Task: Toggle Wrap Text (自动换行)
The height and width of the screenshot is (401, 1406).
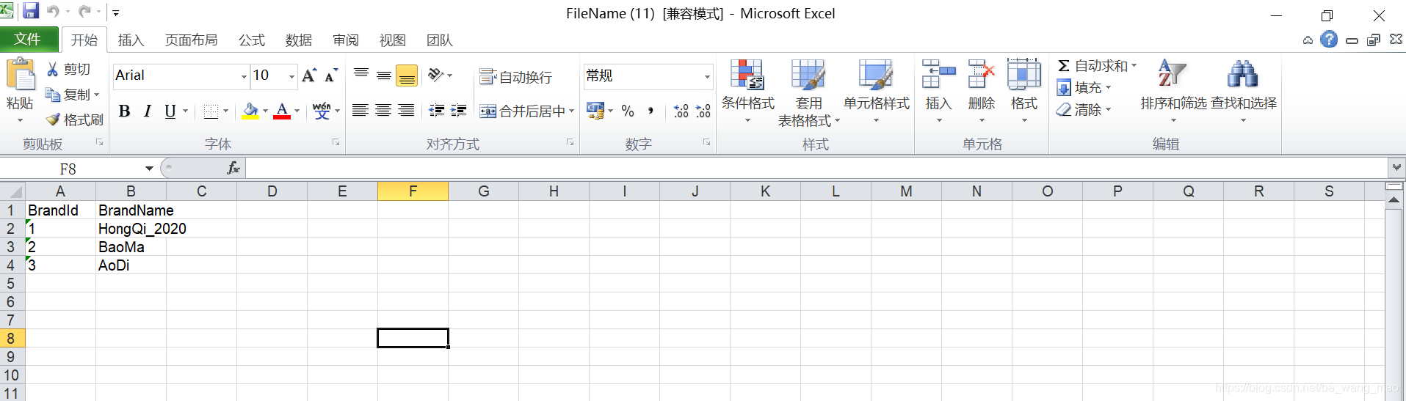Action: pos(515,77)
